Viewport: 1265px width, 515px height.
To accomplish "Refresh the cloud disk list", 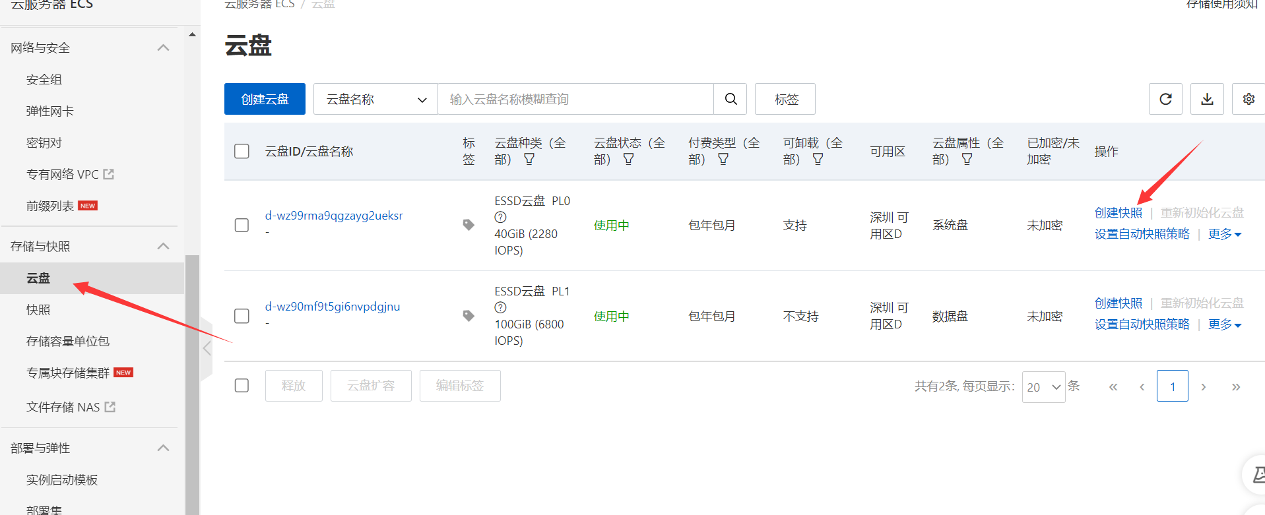I will [x=1165, y=99].
